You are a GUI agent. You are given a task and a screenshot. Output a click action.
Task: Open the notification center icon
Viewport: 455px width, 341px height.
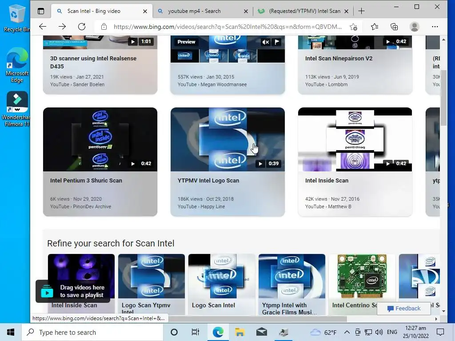[x=440, y=332]
